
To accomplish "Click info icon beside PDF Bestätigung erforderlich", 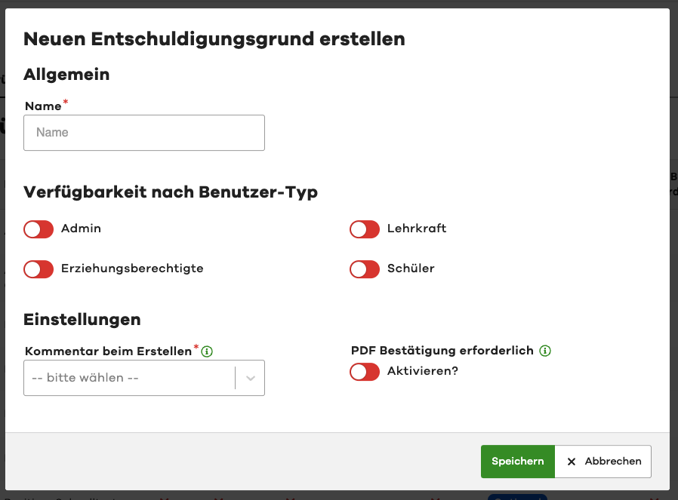I will 545,351.
